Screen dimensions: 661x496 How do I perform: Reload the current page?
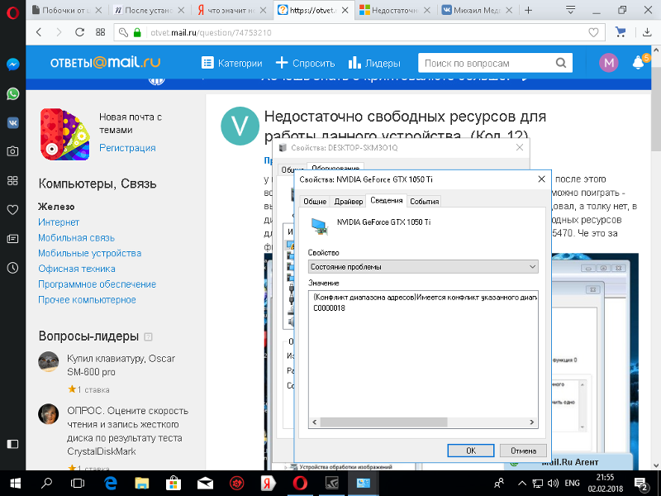coord(79,32)
